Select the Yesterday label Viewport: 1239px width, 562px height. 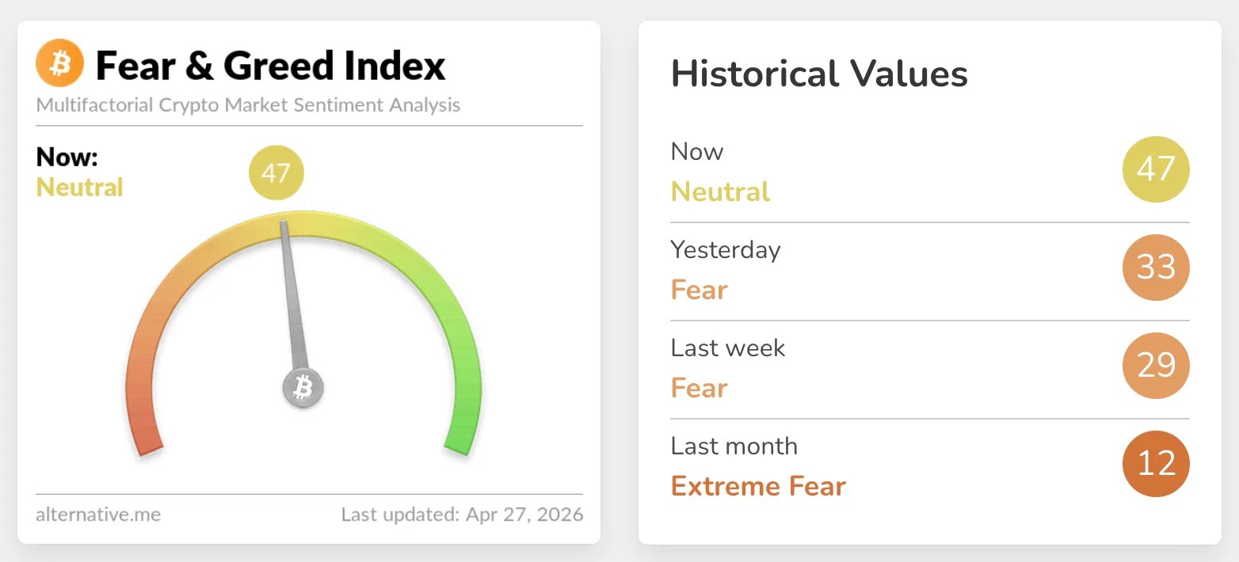[726, 250]
